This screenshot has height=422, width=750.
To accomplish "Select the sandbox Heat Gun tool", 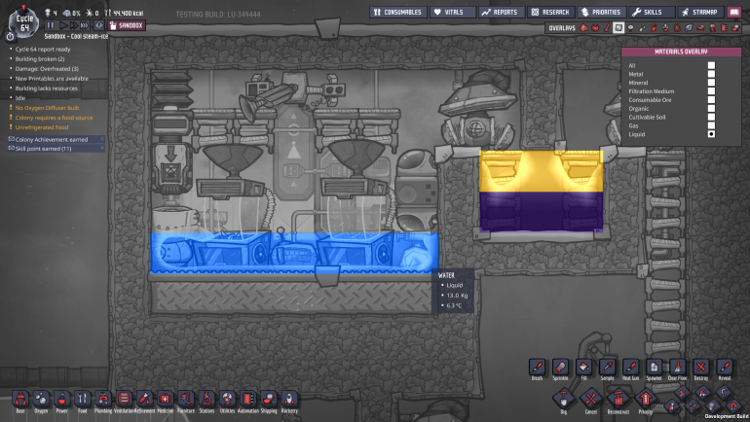I will point(630,368).
